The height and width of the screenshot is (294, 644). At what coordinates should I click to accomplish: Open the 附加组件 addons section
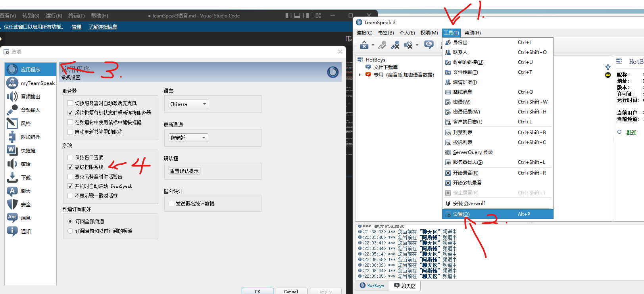tap(30, 137)
